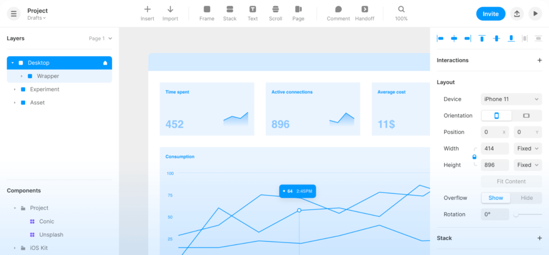
Task: Expand the Asset layer arrow
Action: point(14,102)
